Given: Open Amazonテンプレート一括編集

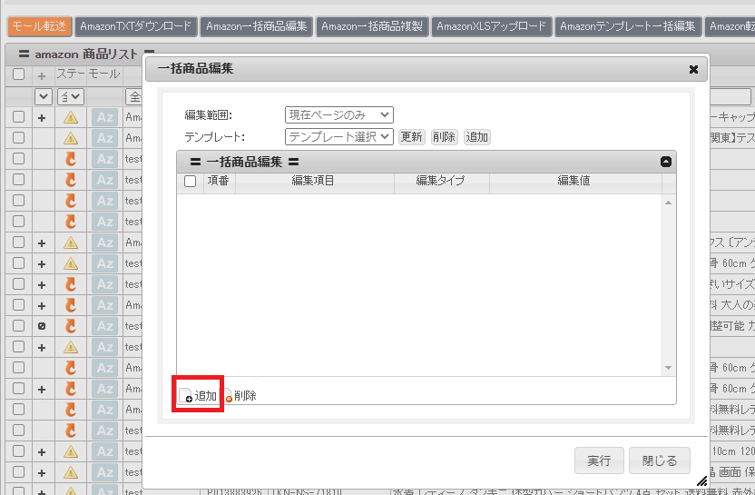Looking at the screenshot, I should 628,26.
